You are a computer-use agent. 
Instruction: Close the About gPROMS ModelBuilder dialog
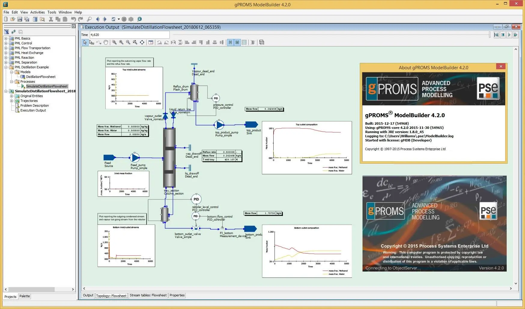(501, 67)
